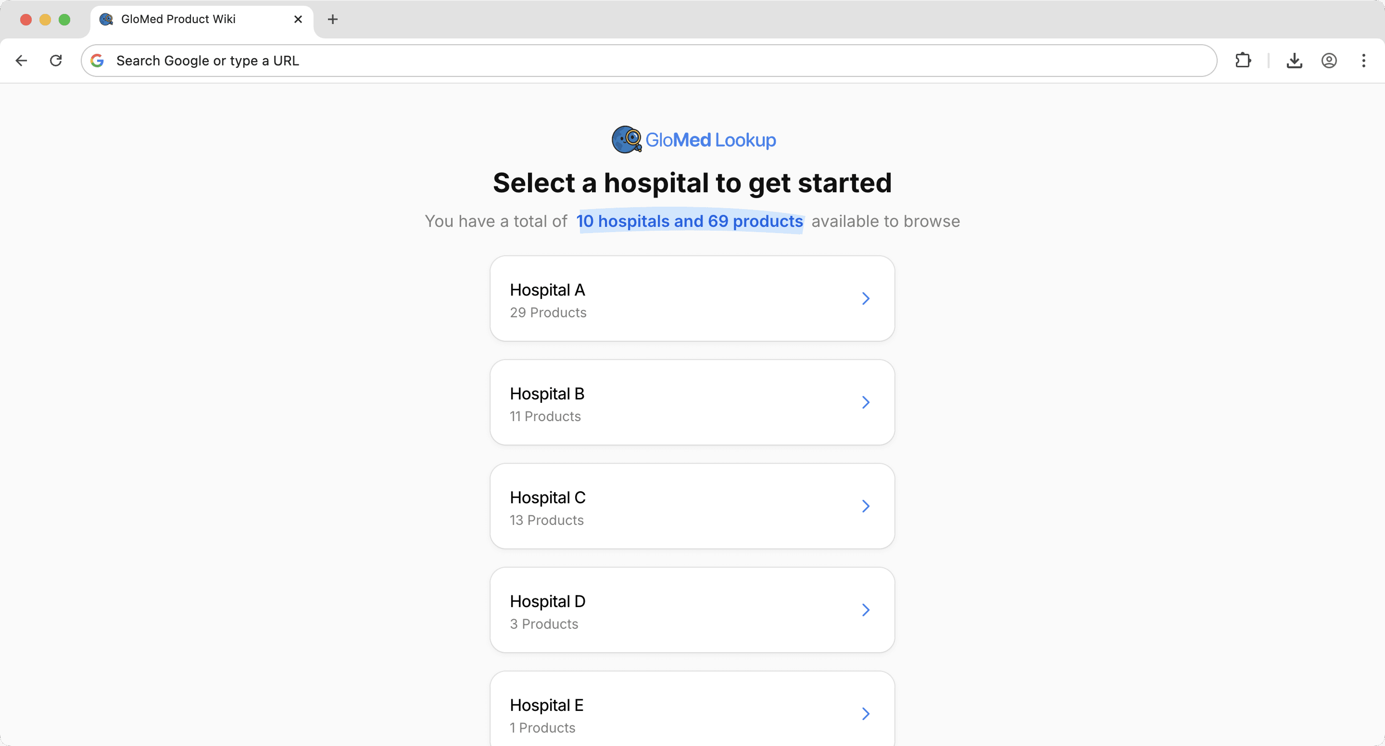Close the GloMed Product Wiki tab
This screenshot has height=746, width=1385.
pos(298,19)
